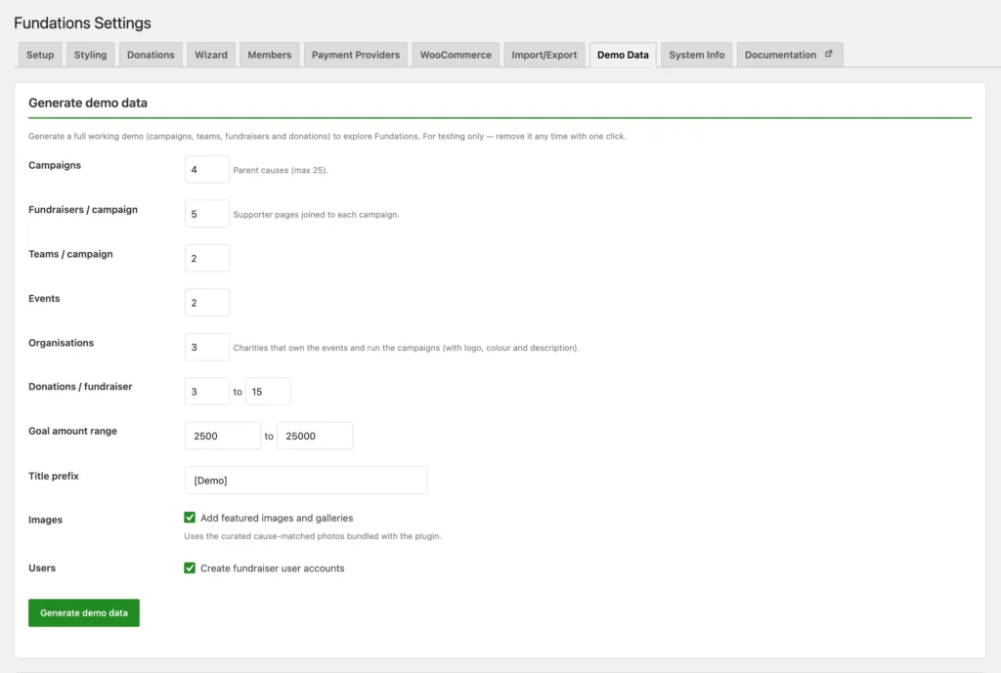Open the Documentation tab

(790, 55)
